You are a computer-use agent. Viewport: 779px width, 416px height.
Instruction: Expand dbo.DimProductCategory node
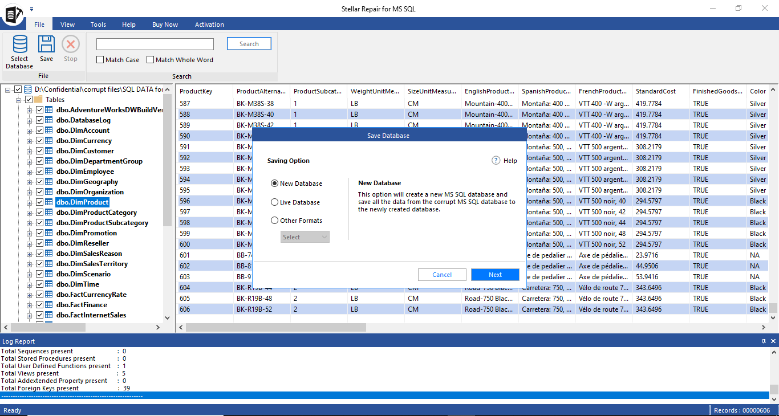pos(30,213)
